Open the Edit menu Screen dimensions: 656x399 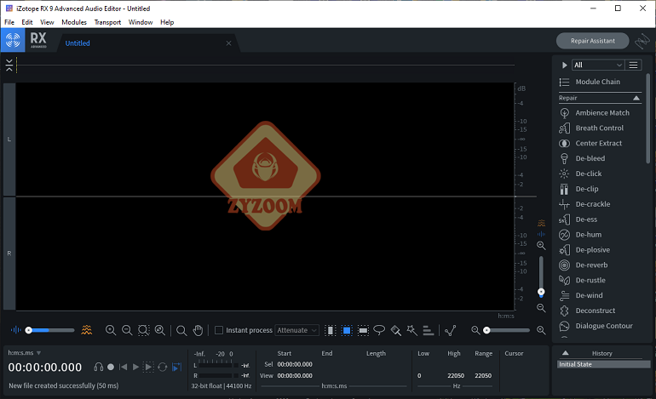(x=27, y=22)
